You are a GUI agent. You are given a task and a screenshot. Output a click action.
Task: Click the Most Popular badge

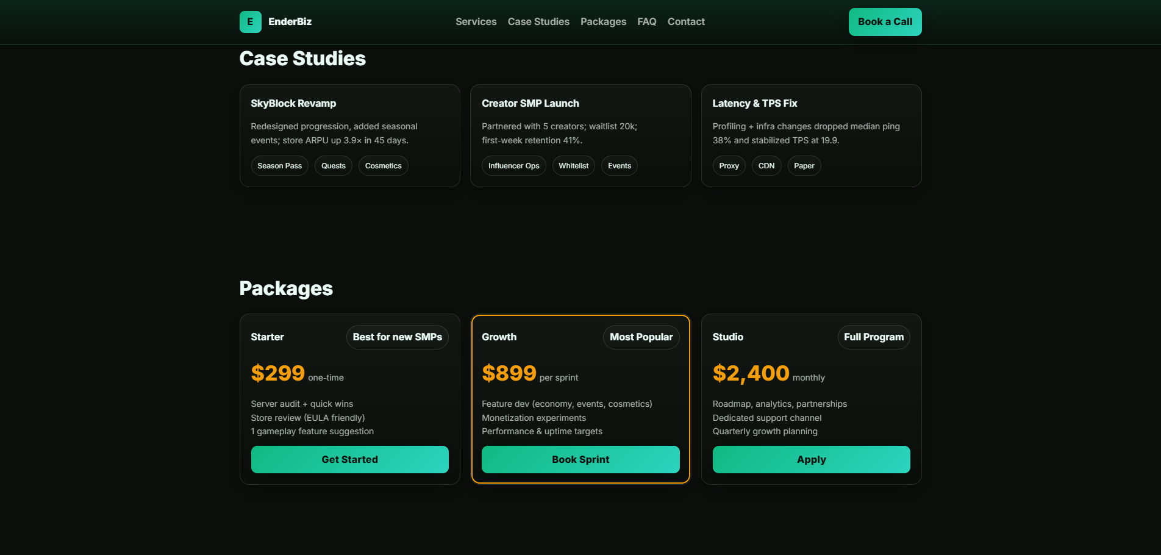tap(641, 337)
